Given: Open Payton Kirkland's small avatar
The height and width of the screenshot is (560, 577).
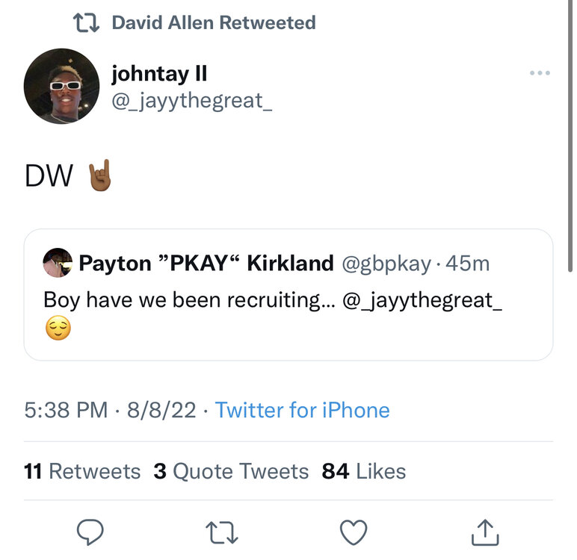Looking at the screenshot, I should 58,263.
